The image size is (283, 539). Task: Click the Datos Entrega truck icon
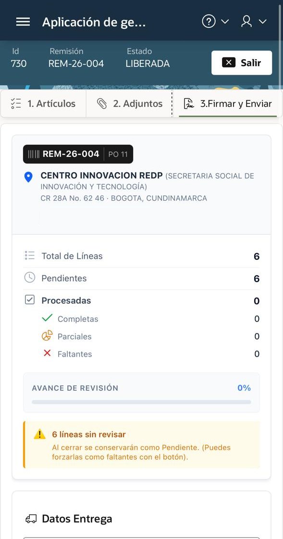pyautogui.click(x=31, y=519)
